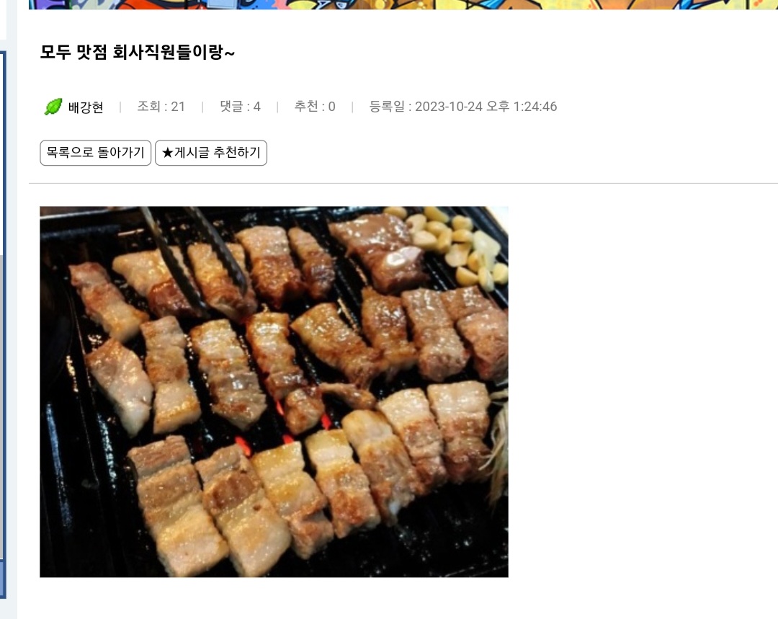
Task: Select the date 2023-10-24 in post info
Action: pyautogui.click(x=449, y=107)
